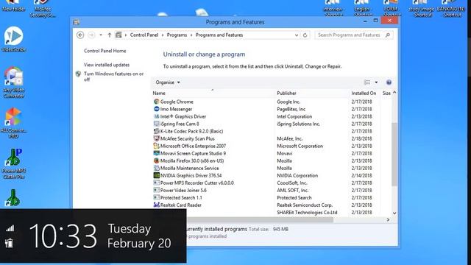
Task: Expand the view options dropdown arrow
Action: click(x=376, y=82)
